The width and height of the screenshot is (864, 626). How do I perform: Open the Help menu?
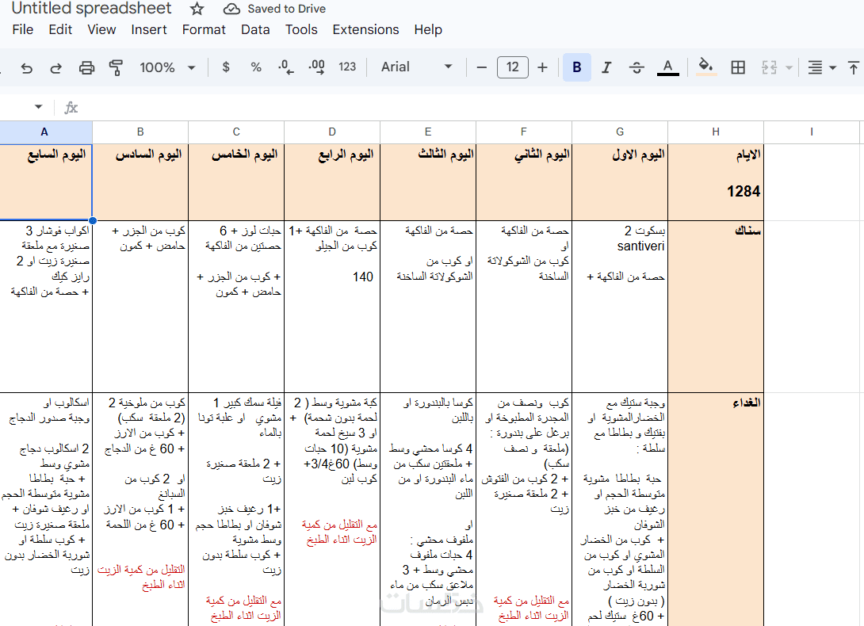pos(428,30)
